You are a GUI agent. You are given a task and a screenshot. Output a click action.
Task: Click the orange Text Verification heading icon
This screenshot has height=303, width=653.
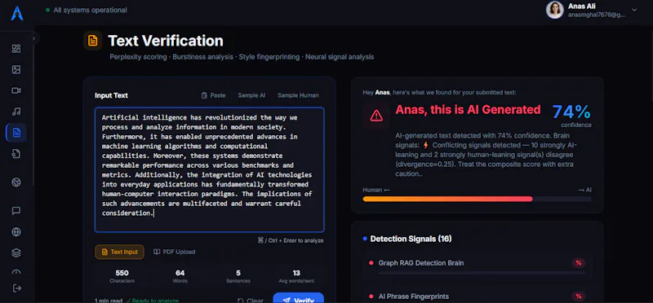(92, 41)
